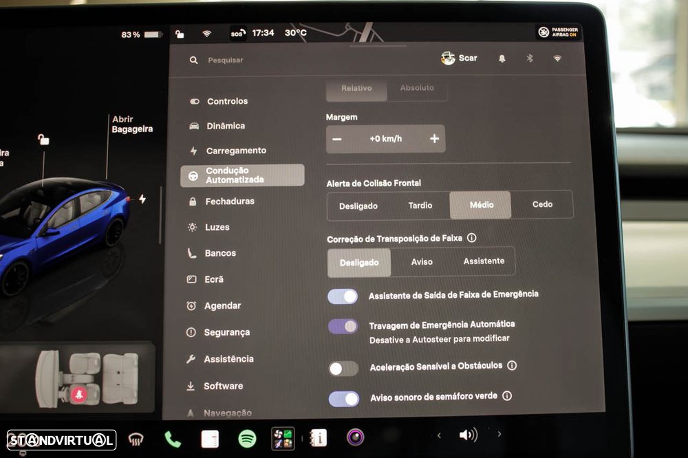Open the dashcam camera app icon
Image resolution: width=688 pixels, height=458 pixels.
click(x=356, y=437)
